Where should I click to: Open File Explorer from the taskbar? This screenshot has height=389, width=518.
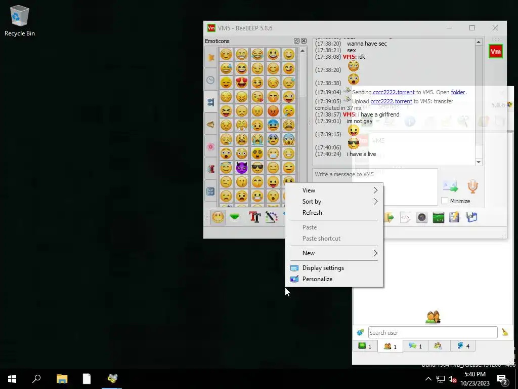[62, 379]
